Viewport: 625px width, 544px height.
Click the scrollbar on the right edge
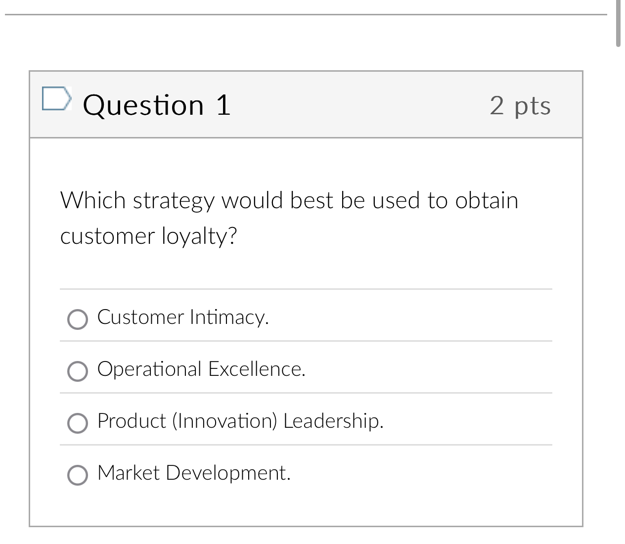(620, 22)
